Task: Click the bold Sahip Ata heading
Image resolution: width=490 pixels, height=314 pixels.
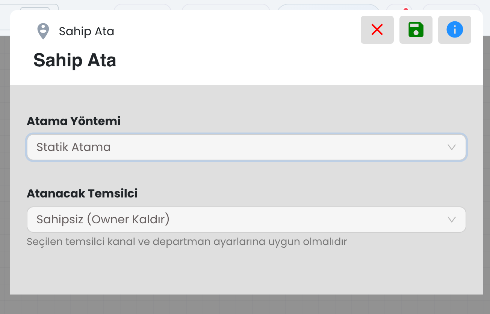Action: pos(75,60)
